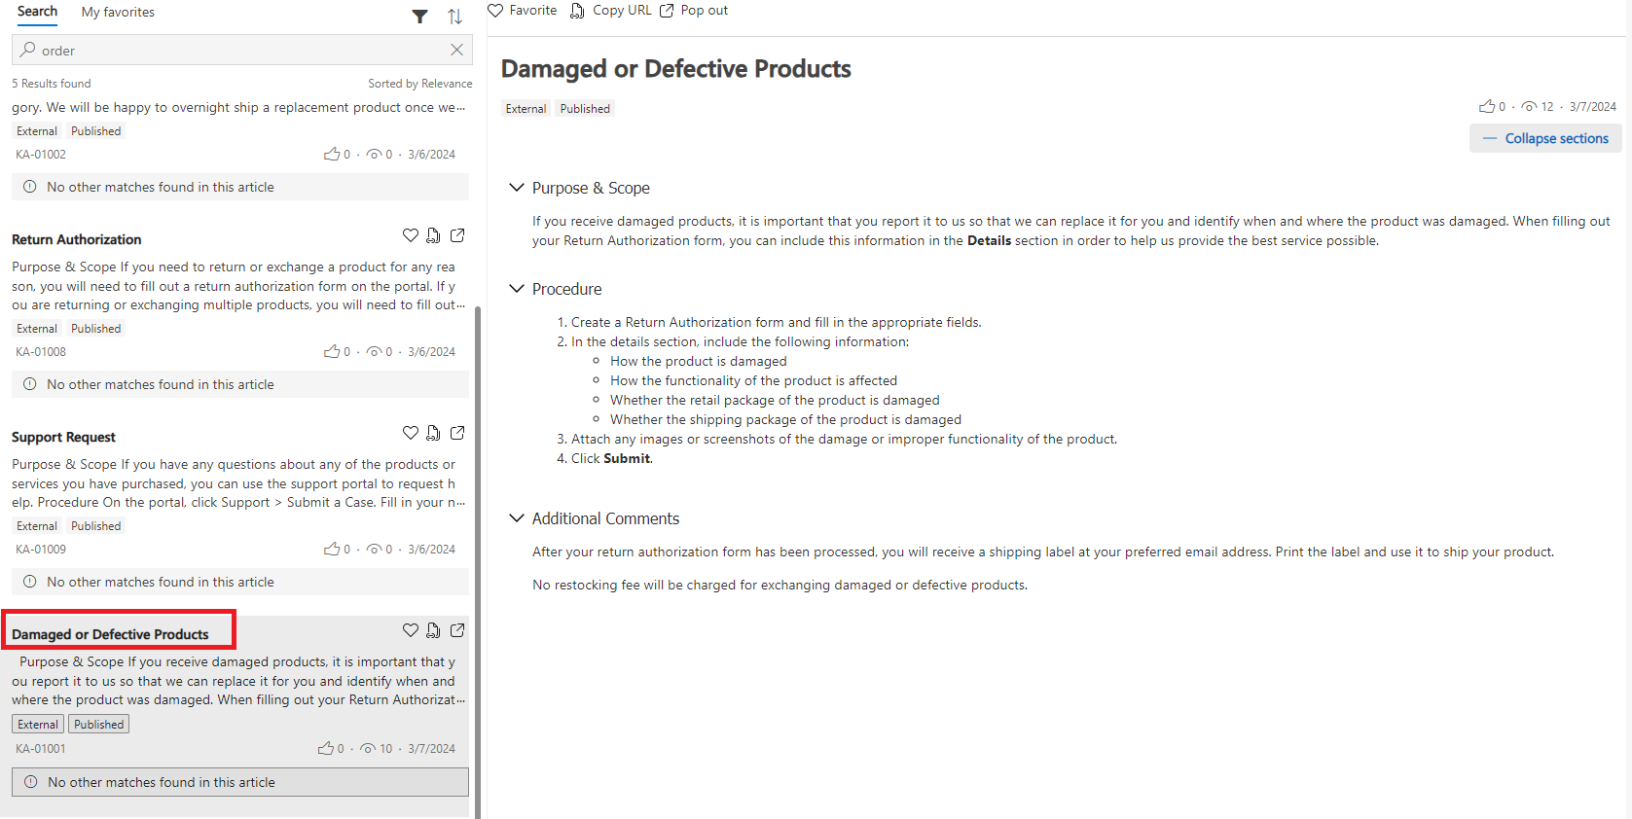The height and width of the screenshot is (819, 1632).
Task: Open the filter icon in search panel
Action: (419, 16)
